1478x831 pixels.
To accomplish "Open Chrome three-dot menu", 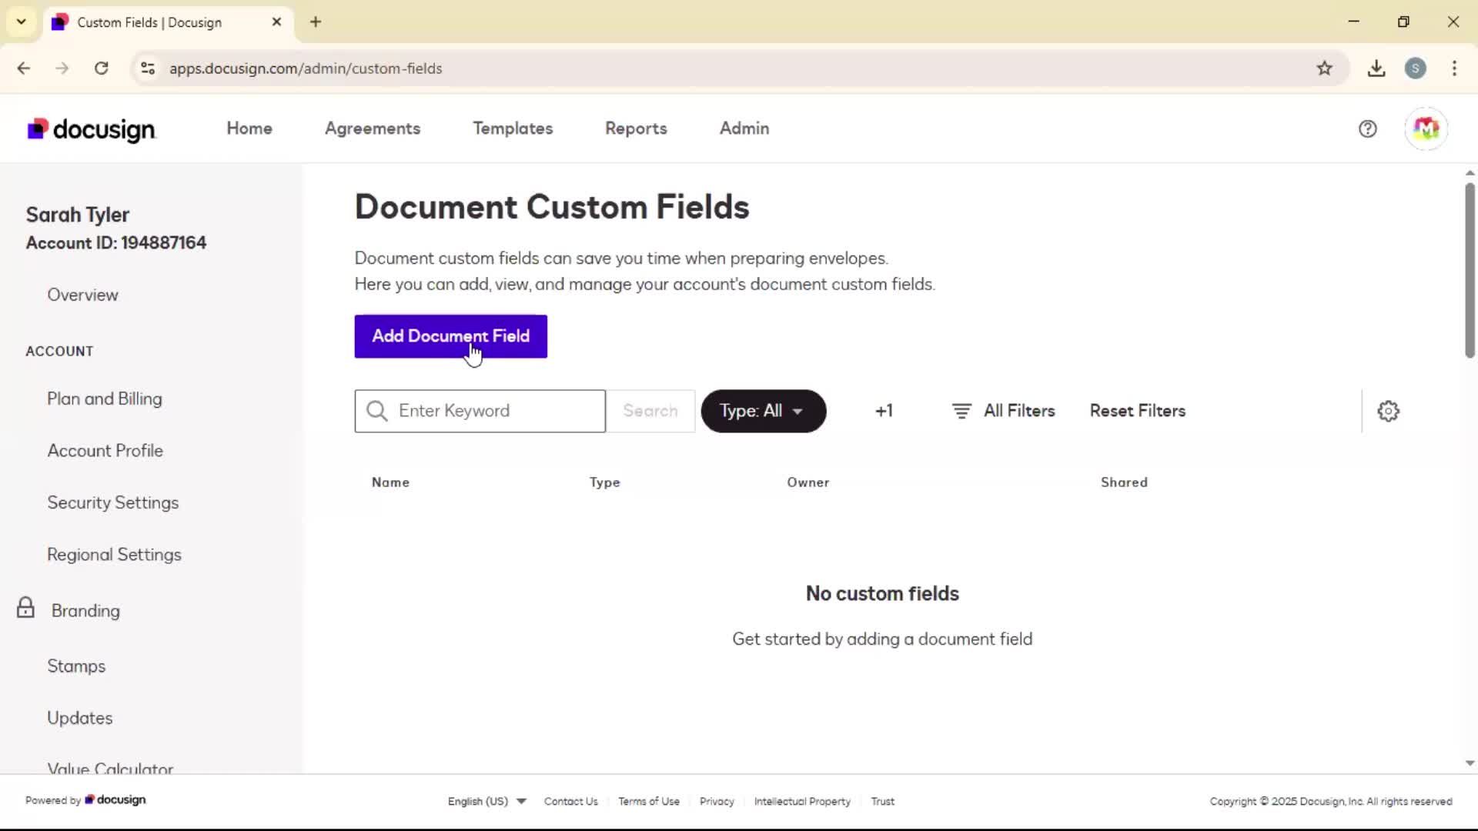I will (1454, 68).
